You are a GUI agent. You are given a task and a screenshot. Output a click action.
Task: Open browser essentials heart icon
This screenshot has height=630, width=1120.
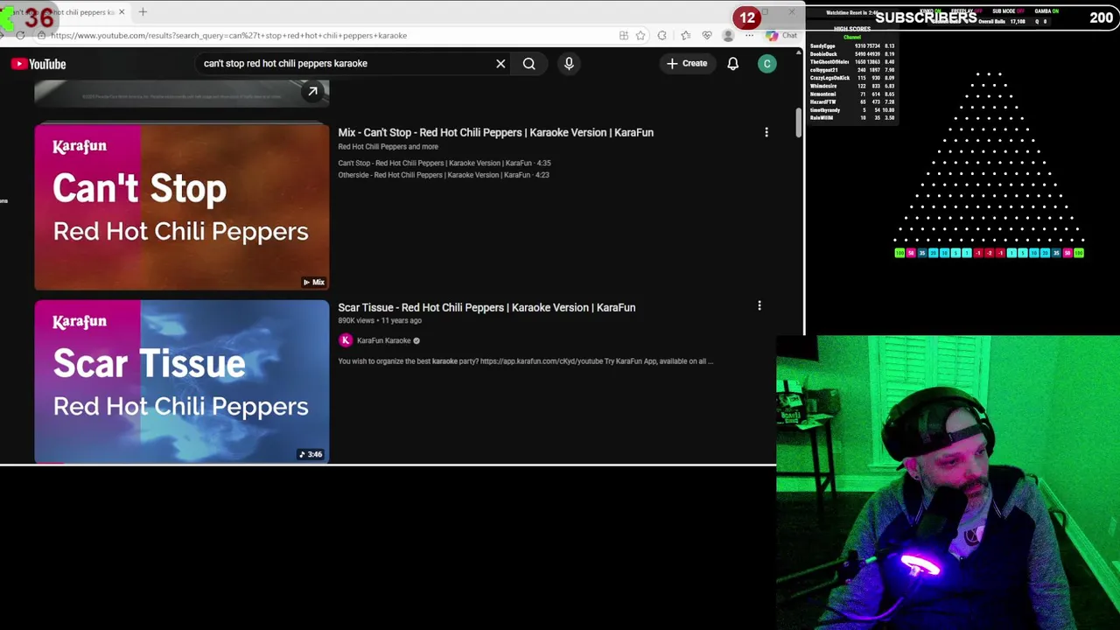coord(707,36)
